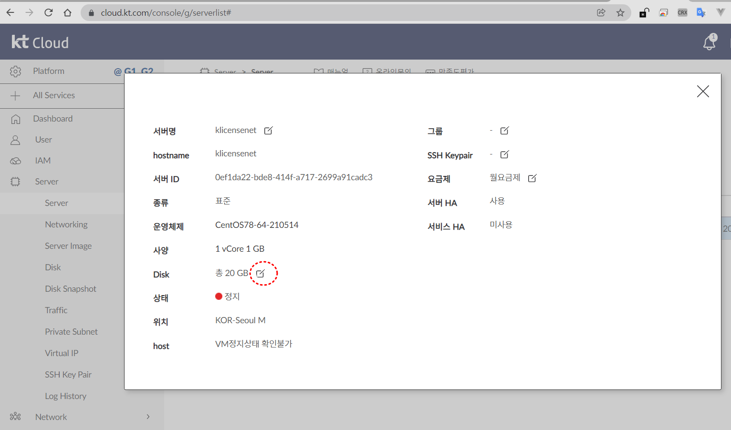Image resolution: width=731 pixels, height=430 pixels.
Task: Select Networking submenu item
Action: pyautogui.click(x=66, y=225)
